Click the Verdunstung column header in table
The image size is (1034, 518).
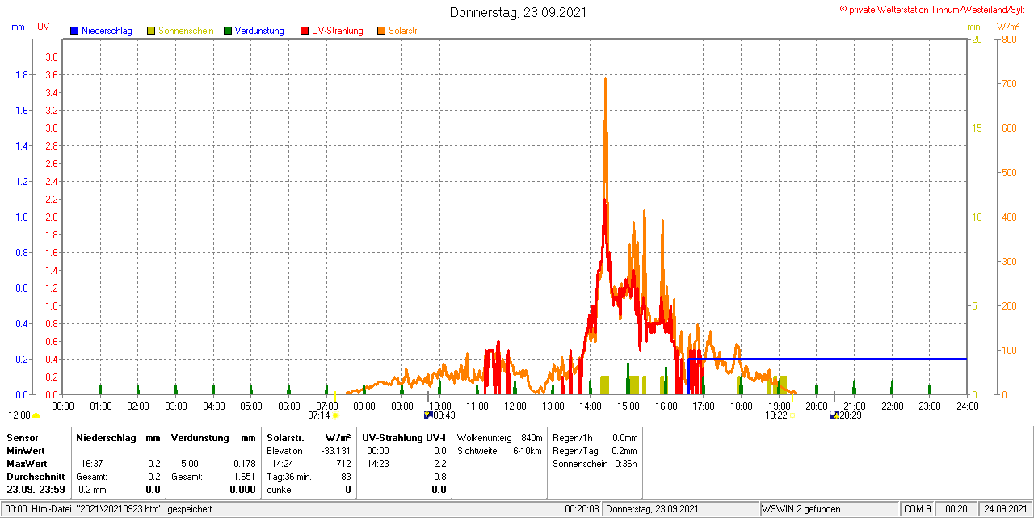[199, 437]
